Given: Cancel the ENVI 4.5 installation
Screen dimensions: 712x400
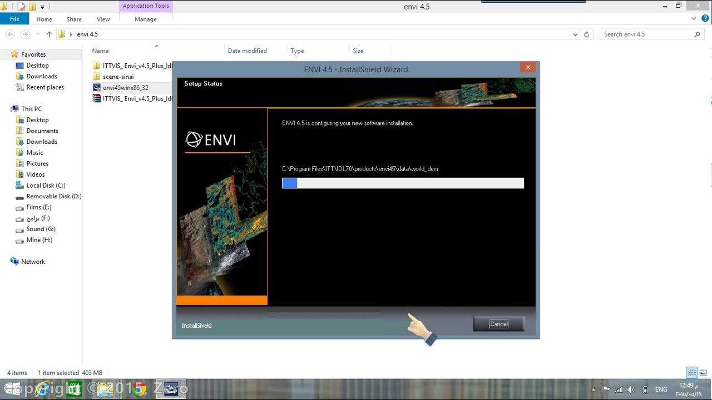Looking at the screenshot, I should [x=498, y=324].
